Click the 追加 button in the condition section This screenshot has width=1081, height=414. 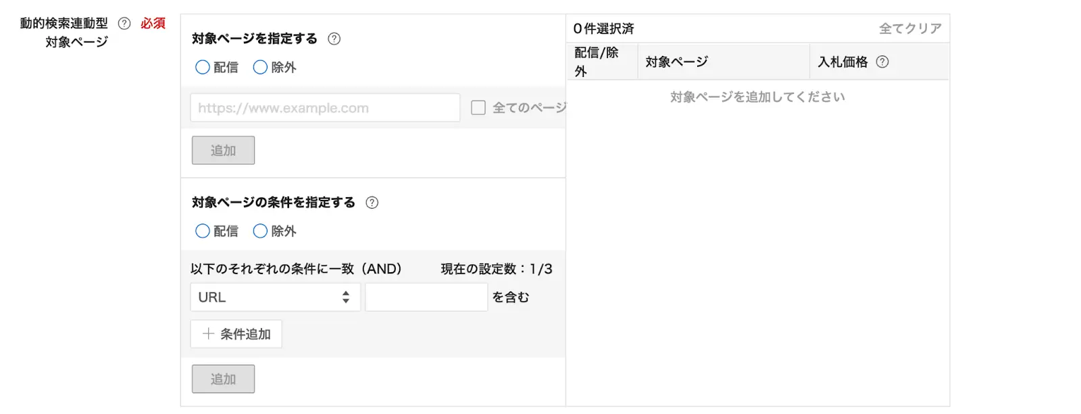(223, 378)
